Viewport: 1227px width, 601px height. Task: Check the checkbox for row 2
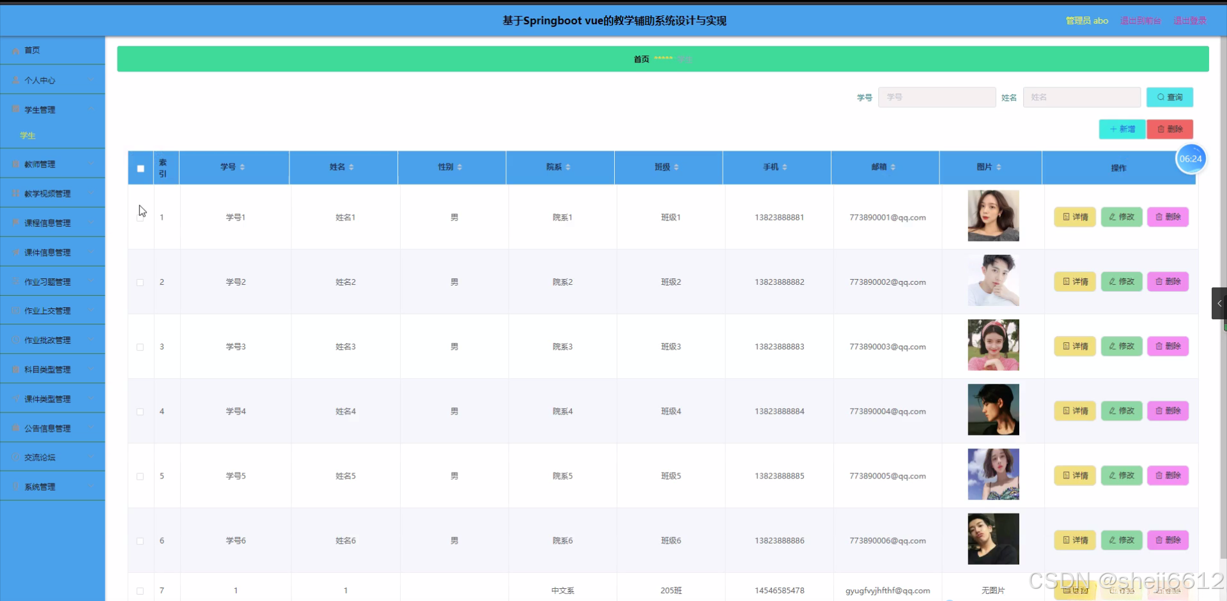140,282
